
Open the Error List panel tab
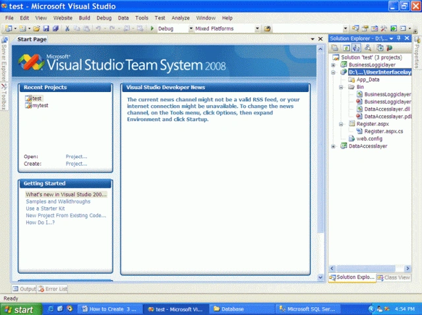pyautogui.click(x=53, y=289)
